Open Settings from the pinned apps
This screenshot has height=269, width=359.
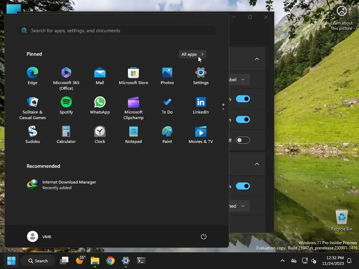(x=201, y=76)
